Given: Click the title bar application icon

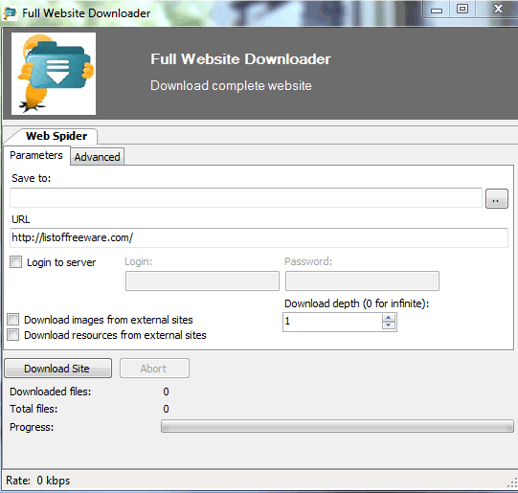Looking at the screenshot, I should point(10,13).
